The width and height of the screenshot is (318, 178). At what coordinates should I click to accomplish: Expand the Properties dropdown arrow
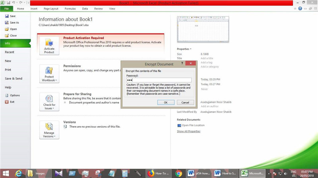tap(190, 49)
